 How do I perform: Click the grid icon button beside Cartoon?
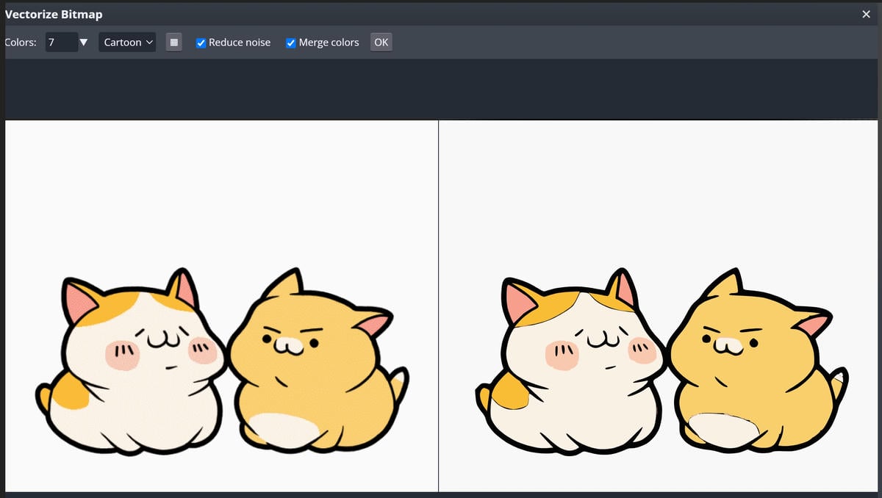(x=173, y=43)
